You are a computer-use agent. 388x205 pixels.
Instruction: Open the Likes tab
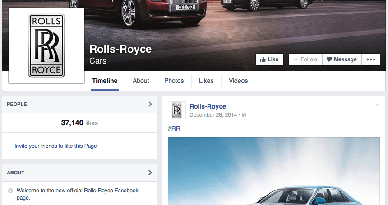(206, 81)
